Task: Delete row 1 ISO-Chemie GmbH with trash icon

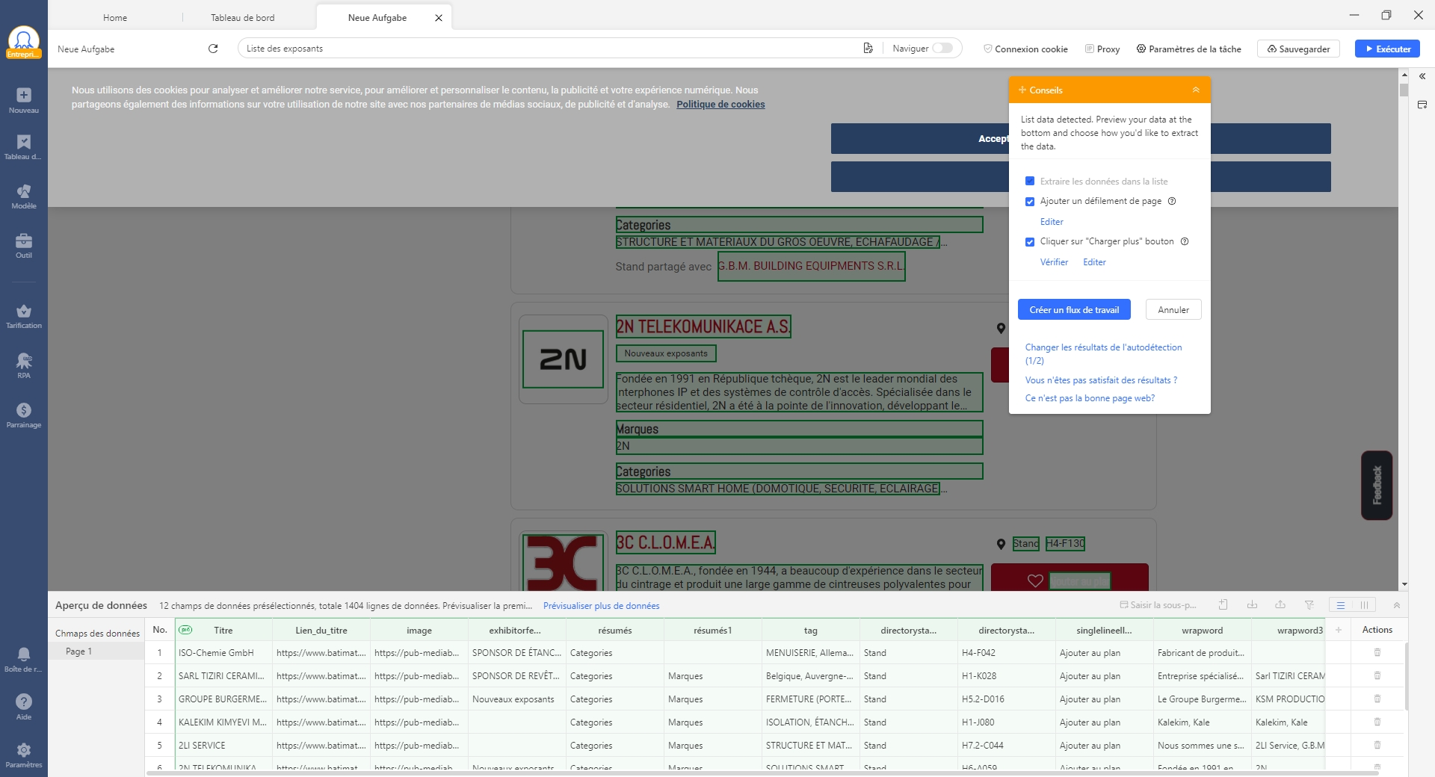Action: (x=1377, y=653)
